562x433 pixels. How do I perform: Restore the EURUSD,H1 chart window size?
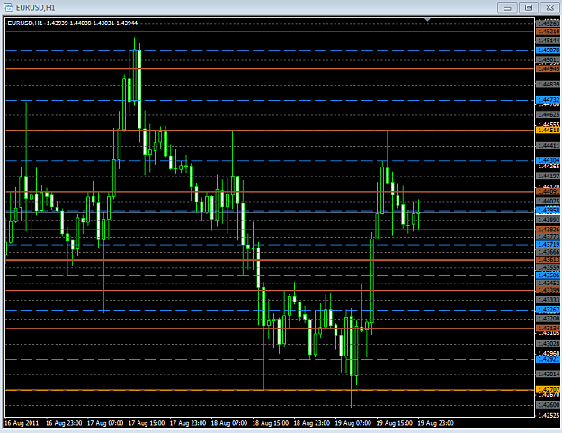click(x=529, y=7)
